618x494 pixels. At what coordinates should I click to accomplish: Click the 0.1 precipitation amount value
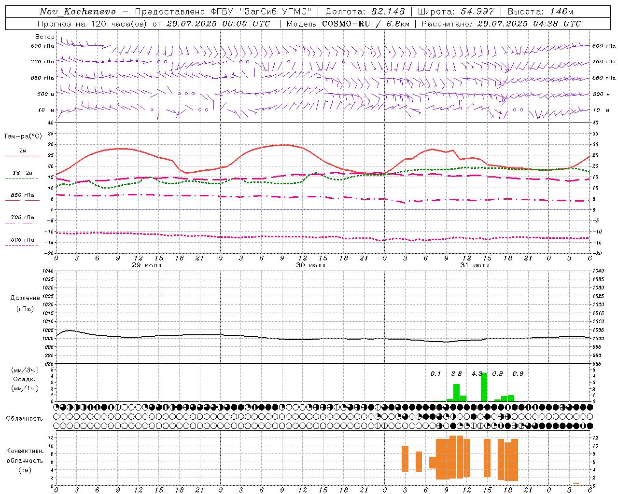click(x=436, y=373)
